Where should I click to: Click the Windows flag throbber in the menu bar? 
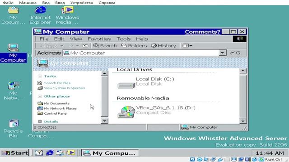click(239, 39)
